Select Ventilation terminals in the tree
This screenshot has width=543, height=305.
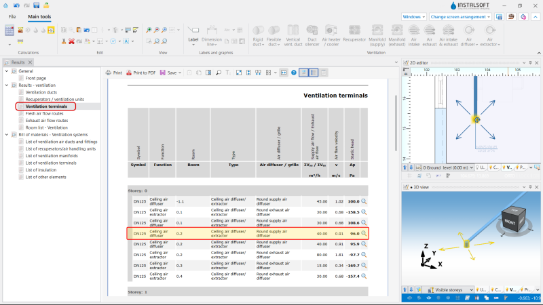tap(46, 106)
